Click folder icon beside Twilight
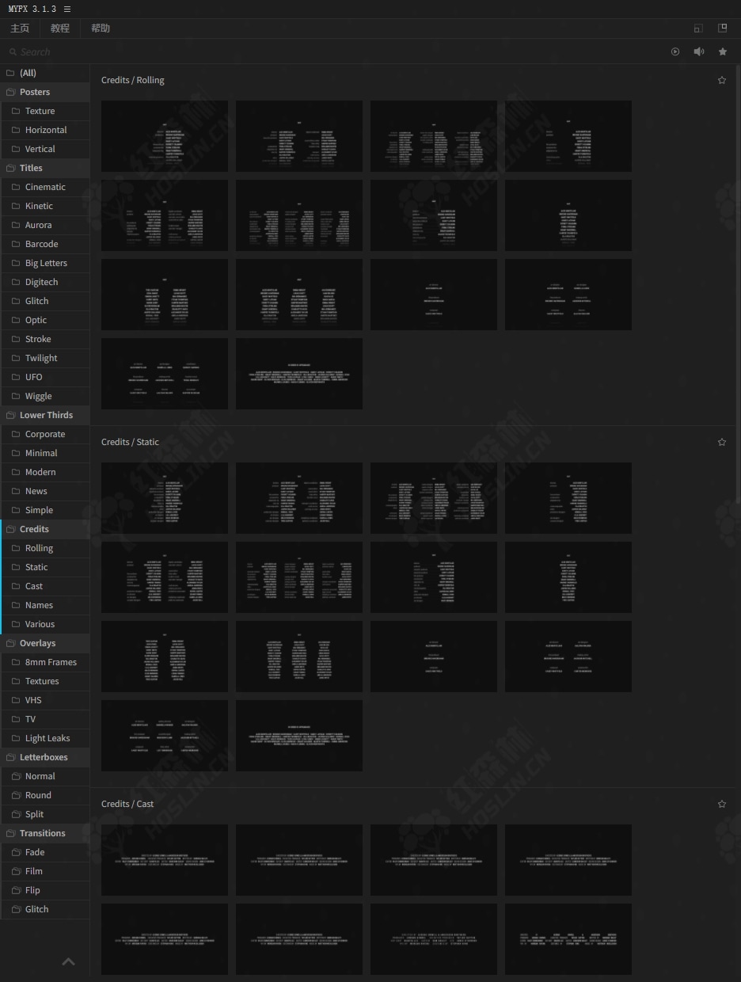Screen dimensions: 741x982 16,358
